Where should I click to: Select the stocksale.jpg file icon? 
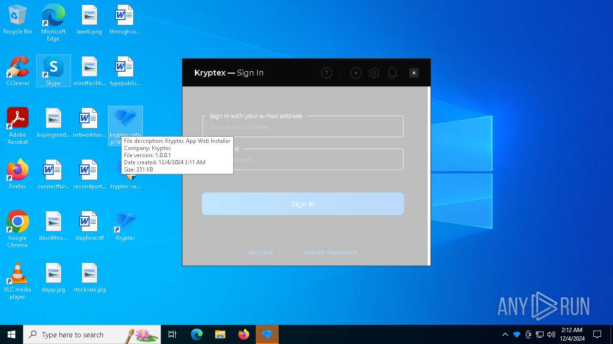pos(89,278)
